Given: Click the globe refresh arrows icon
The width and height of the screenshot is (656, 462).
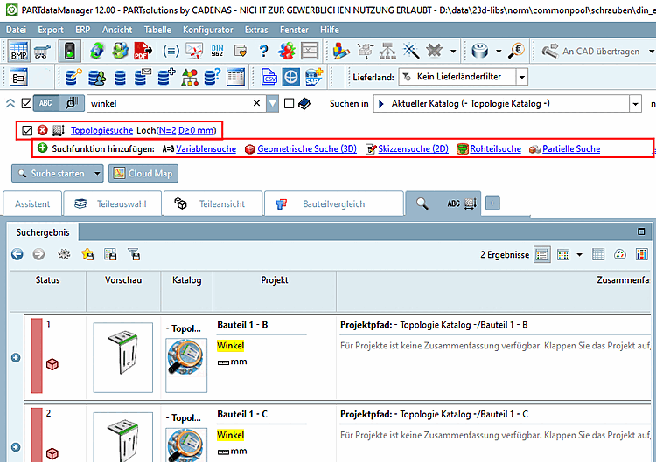Looking at the screenshot, I should (97, 52).
